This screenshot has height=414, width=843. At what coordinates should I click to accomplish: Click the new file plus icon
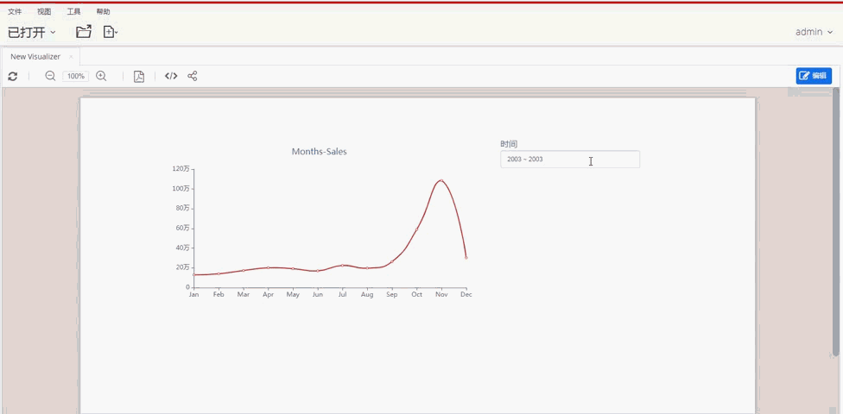coord(110,32)
